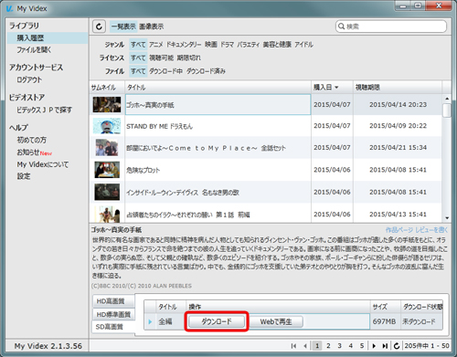Click the My Videx logo in the title bar
457x357 pixels.
(9, 8)
